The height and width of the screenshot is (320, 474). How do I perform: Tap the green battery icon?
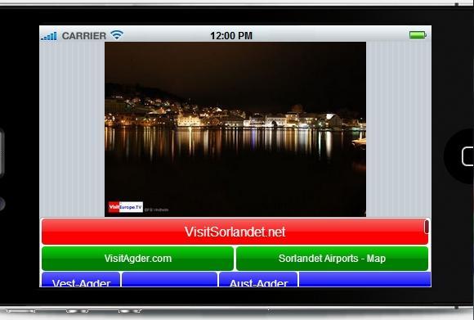pyautogui.click(x=418, y=35)
